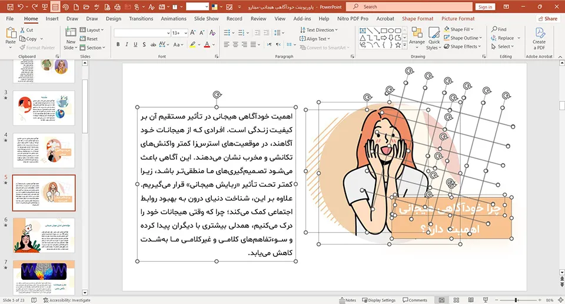Toggle Bold formatting
565x304 pixels.
tap(118, 44)
